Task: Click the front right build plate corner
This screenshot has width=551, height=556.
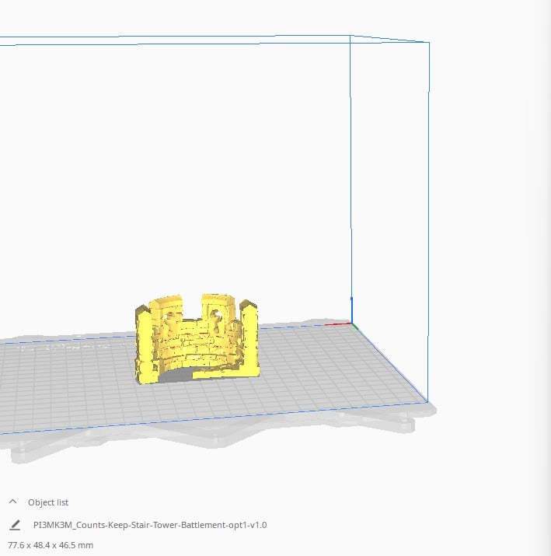Action: tap(427, 402)
